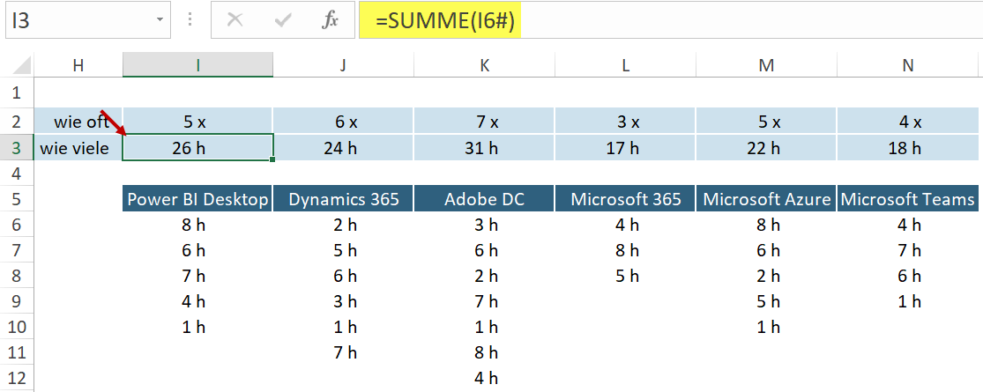Click the Select All corner triangle
This screenshot has width=983, height=392.
coord(18,65)
